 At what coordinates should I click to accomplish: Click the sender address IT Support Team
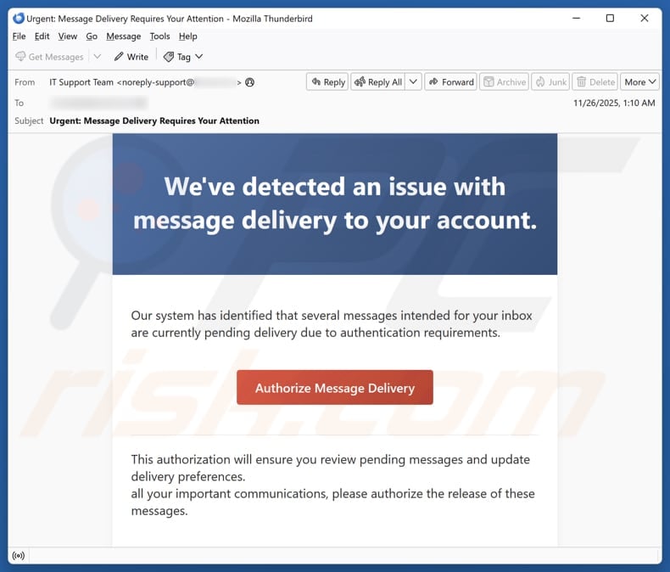145,82
